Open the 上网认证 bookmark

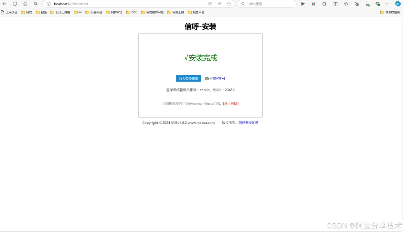[9, 12]
